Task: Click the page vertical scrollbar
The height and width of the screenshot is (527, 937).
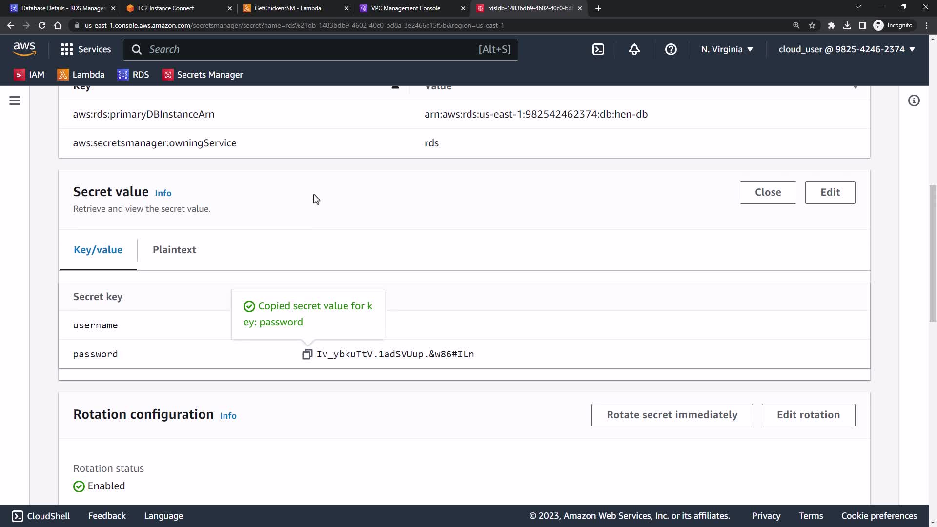Action: click(932, 254)
